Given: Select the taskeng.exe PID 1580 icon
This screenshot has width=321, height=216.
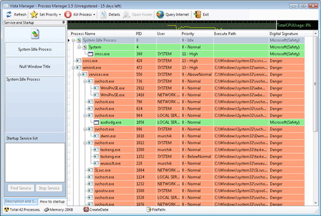Looking at the screenshot, I should [x=96, y=149].
